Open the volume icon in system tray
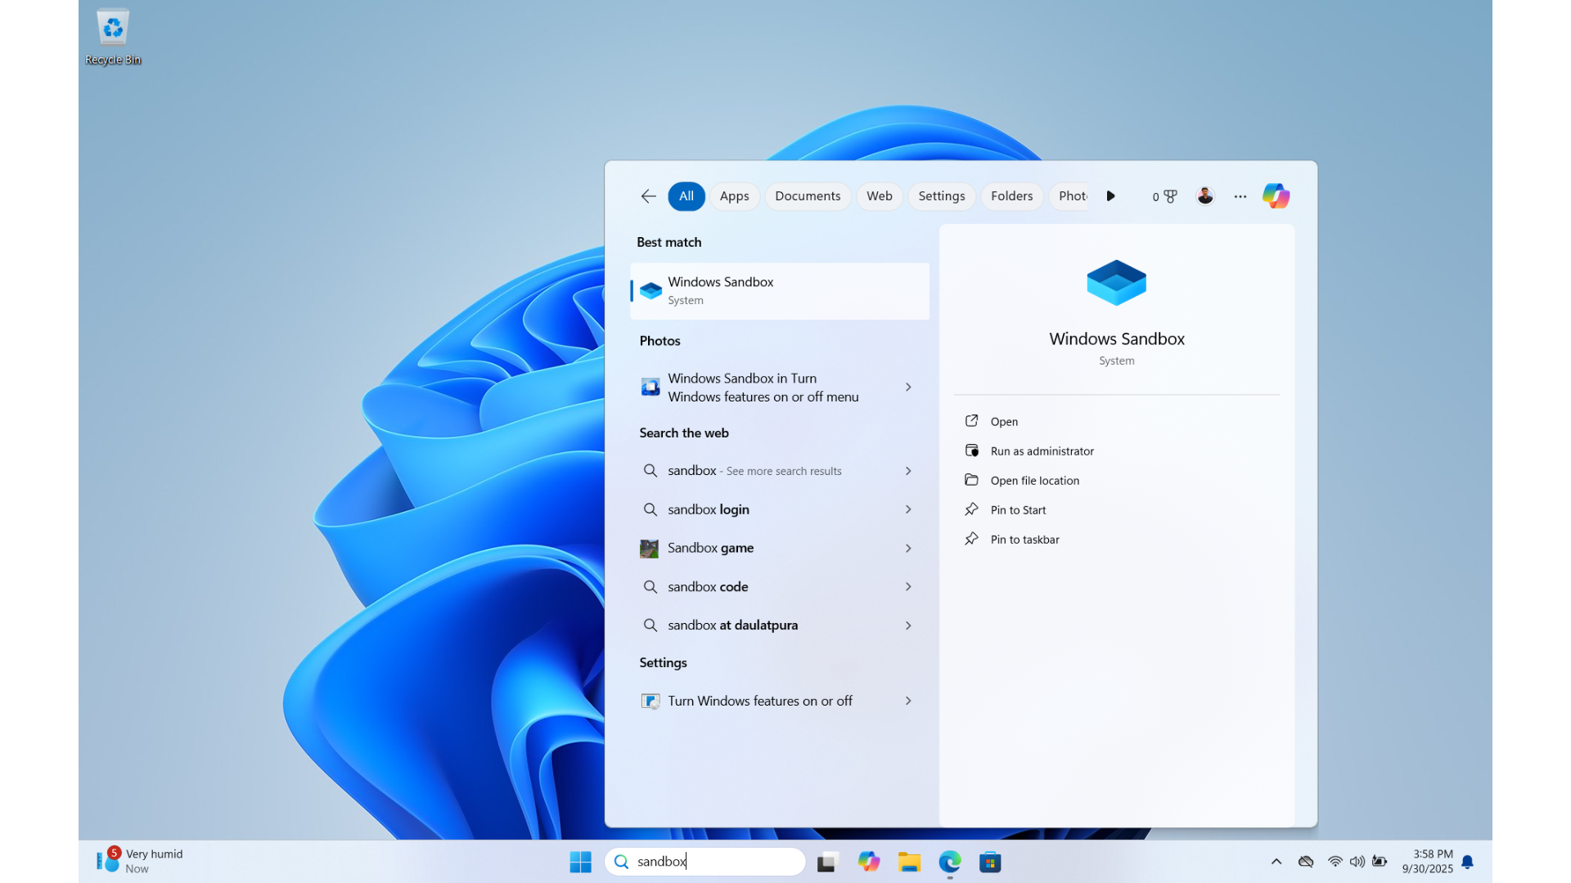The image size is (1571, 883). 1358,862
